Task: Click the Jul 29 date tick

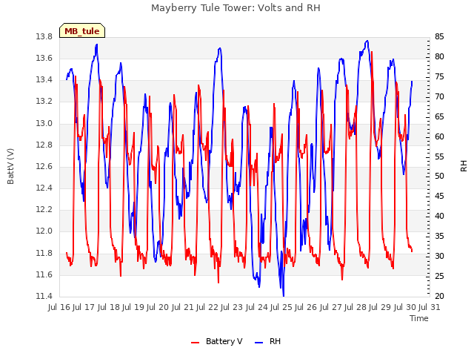Action: [x=380, y=307]
